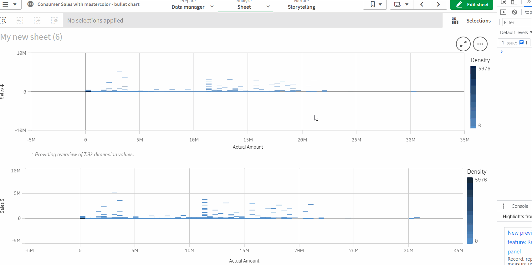
Task: Go to next sheet
Action: (438, 4)
